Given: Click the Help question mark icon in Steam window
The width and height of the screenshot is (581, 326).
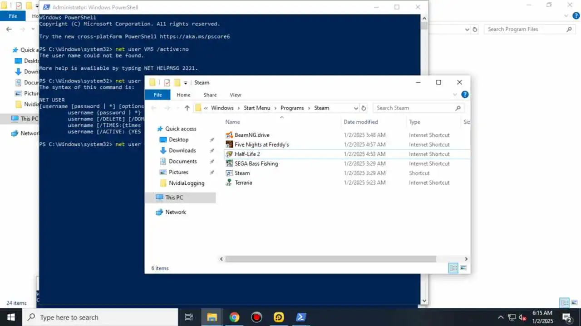Looking at the screenshot, I should (x=465, y=95).
